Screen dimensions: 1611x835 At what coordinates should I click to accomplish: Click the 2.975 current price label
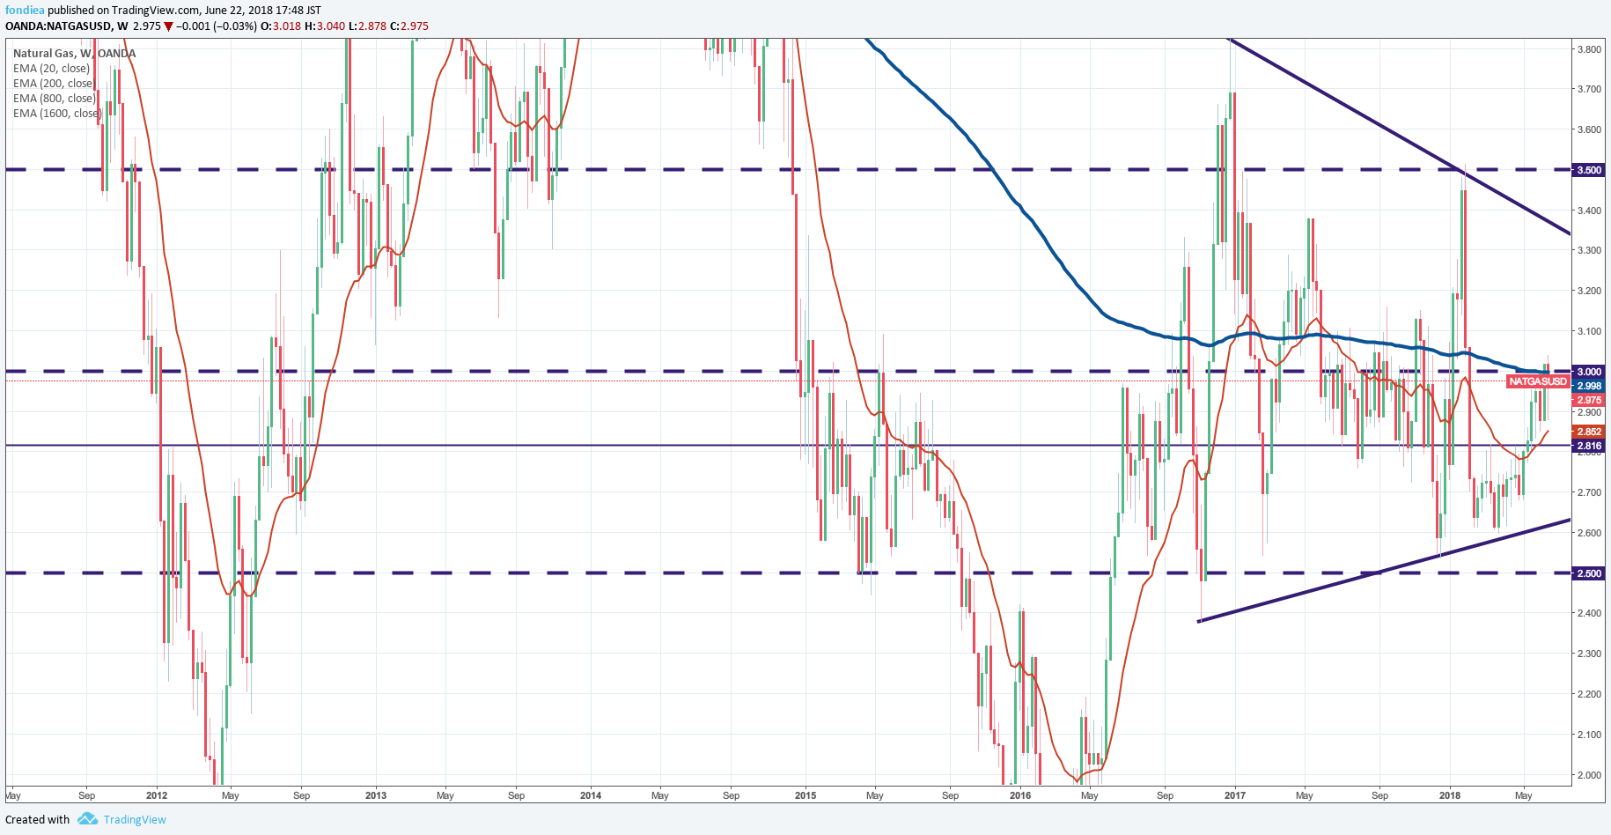pyautogui.click(x=1588, y=400)
